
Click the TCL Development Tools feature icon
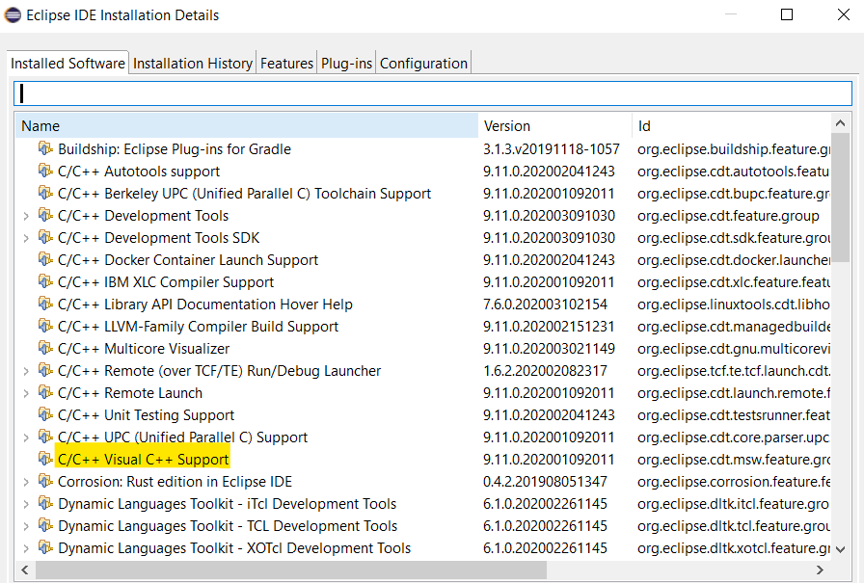click(x=45, y=525)
